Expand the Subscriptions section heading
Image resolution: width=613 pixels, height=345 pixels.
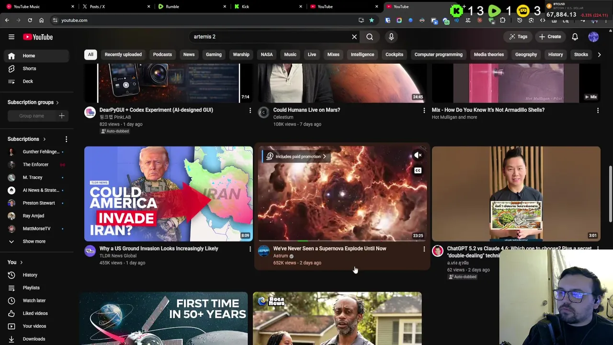click(27, 139)
